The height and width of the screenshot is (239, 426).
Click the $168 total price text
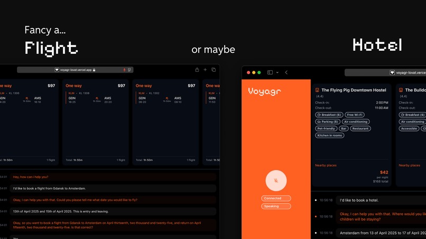[x=381, y=181]
